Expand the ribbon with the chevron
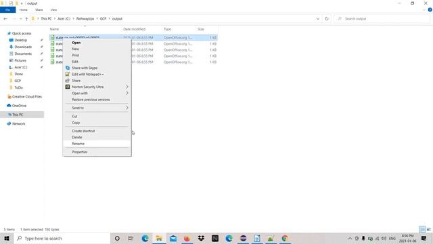The image size is (433, 244). click(x=424, y=9)
